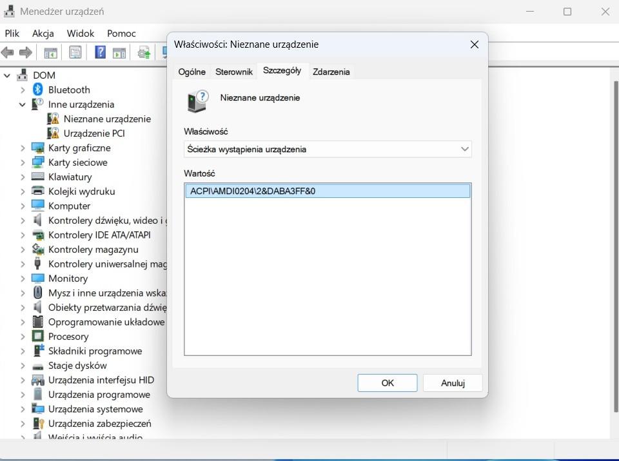Open the Akcja menu
Viewport: 619px width, 461px height.
coord(43,33)
